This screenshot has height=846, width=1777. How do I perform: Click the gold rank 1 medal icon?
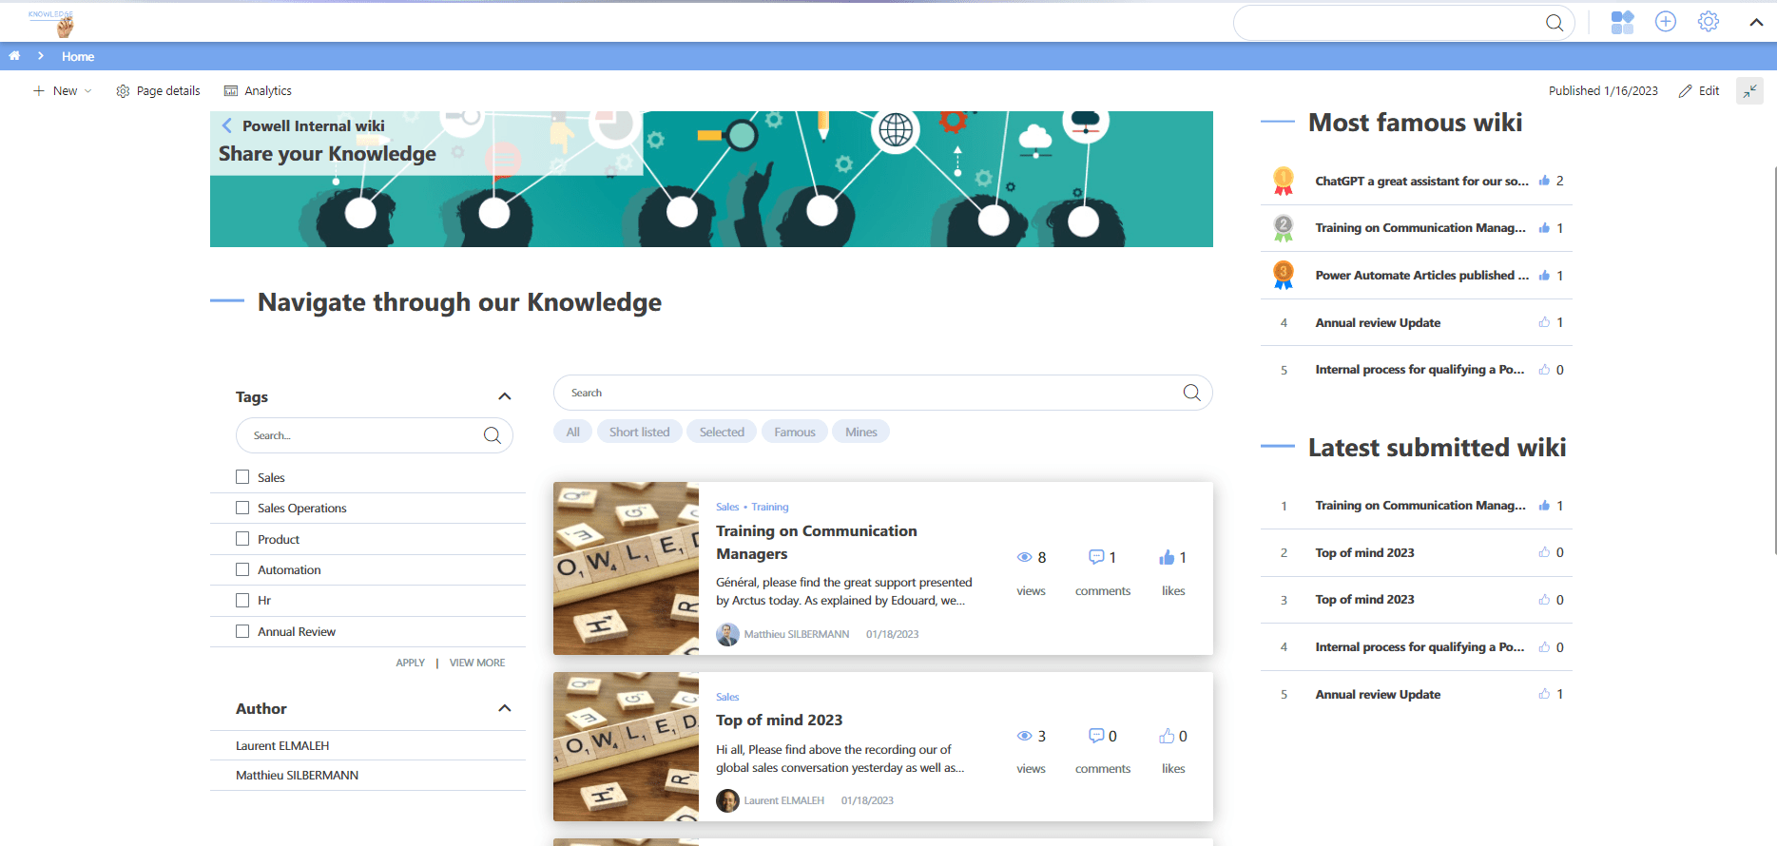(x=1284, y=181)
